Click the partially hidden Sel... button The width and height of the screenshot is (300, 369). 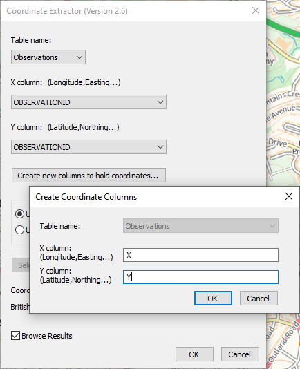coord(21,265)
